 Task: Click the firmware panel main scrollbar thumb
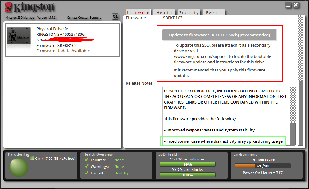pyautogui.click(x=301, y=113)
